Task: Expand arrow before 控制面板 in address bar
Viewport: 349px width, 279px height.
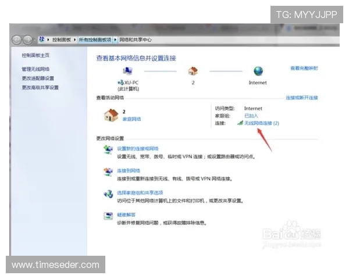Action: coord(48,40)
